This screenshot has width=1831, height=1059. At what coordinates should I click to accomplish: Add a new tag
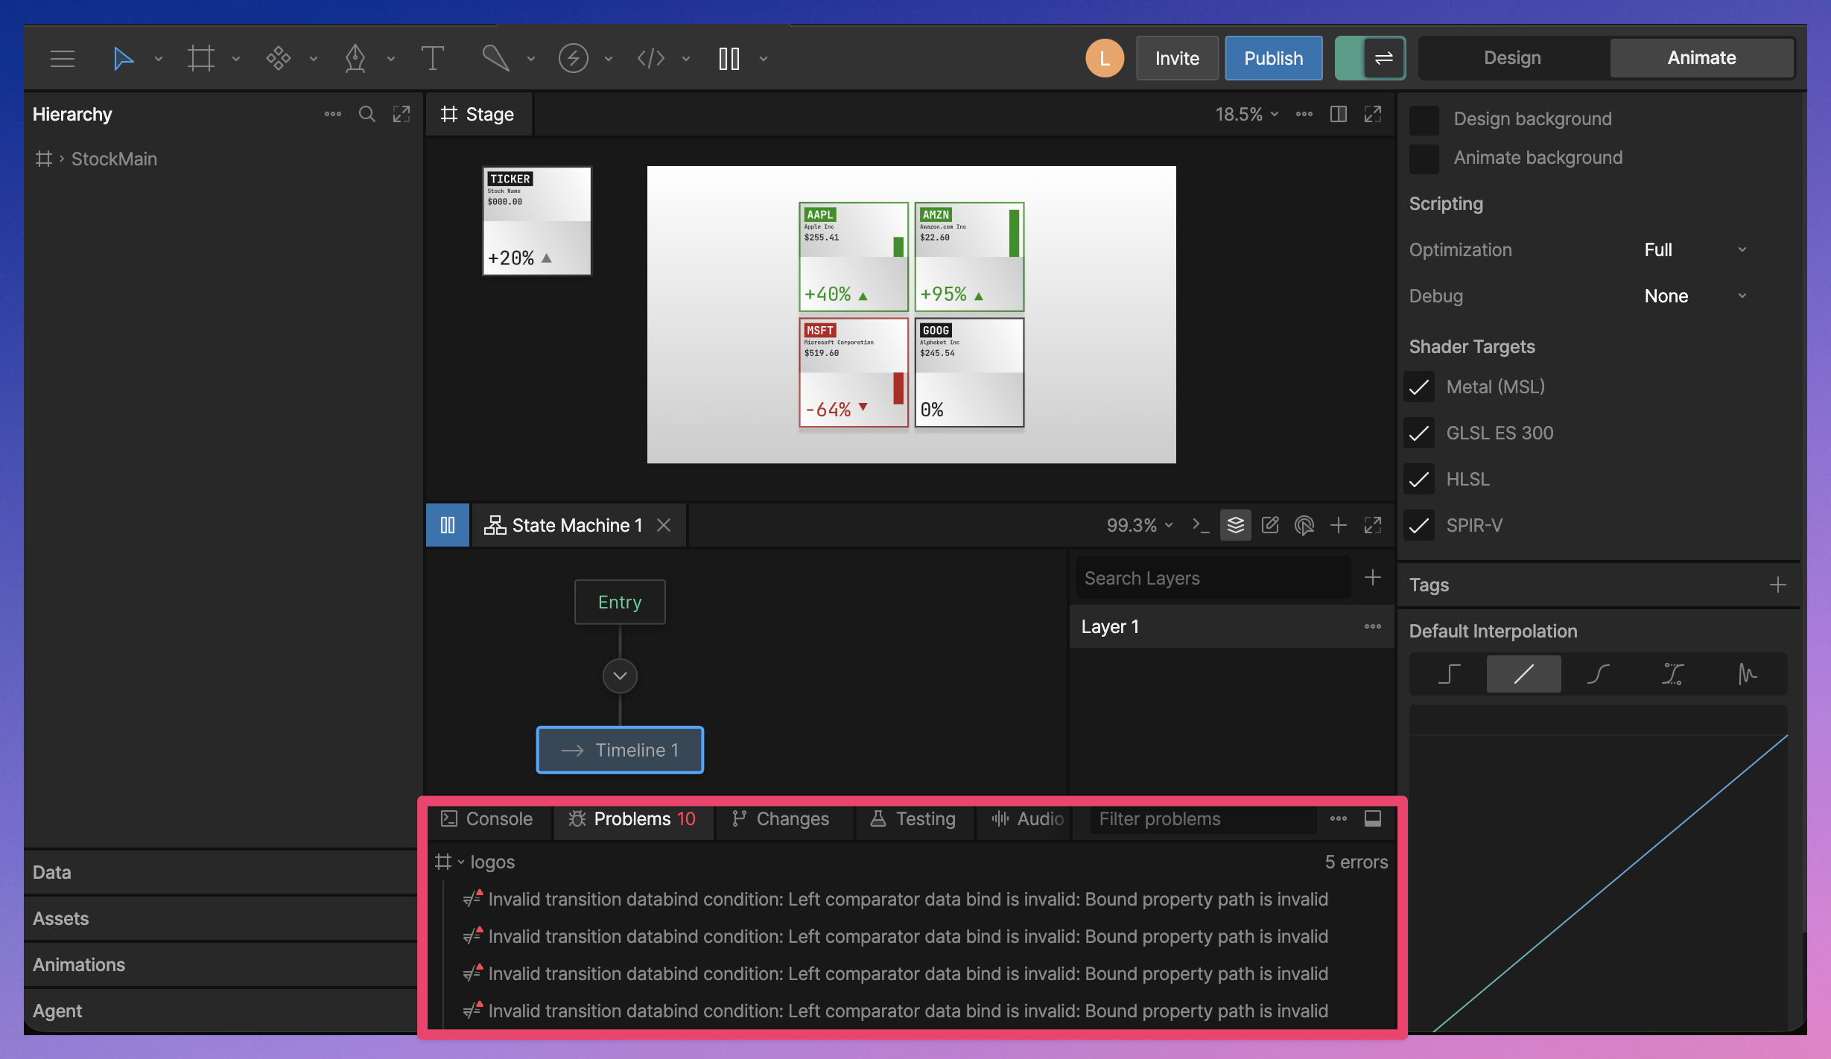click(x=1777, y=585)
